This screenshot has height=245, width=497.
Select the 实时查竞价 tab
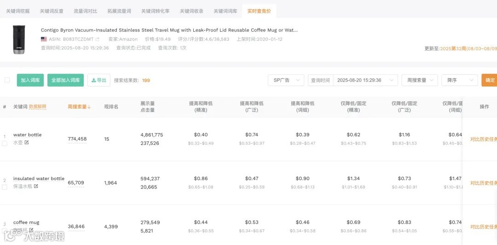click(x=259, y=11)
